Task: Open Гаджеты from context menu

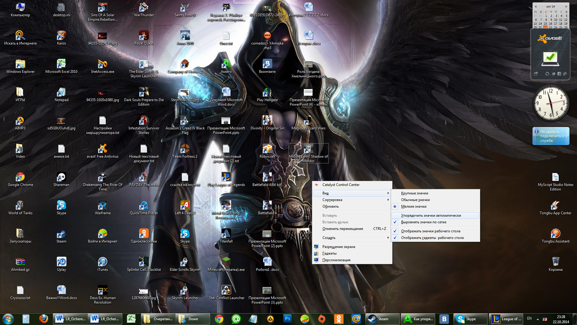Action: [352, 253]
